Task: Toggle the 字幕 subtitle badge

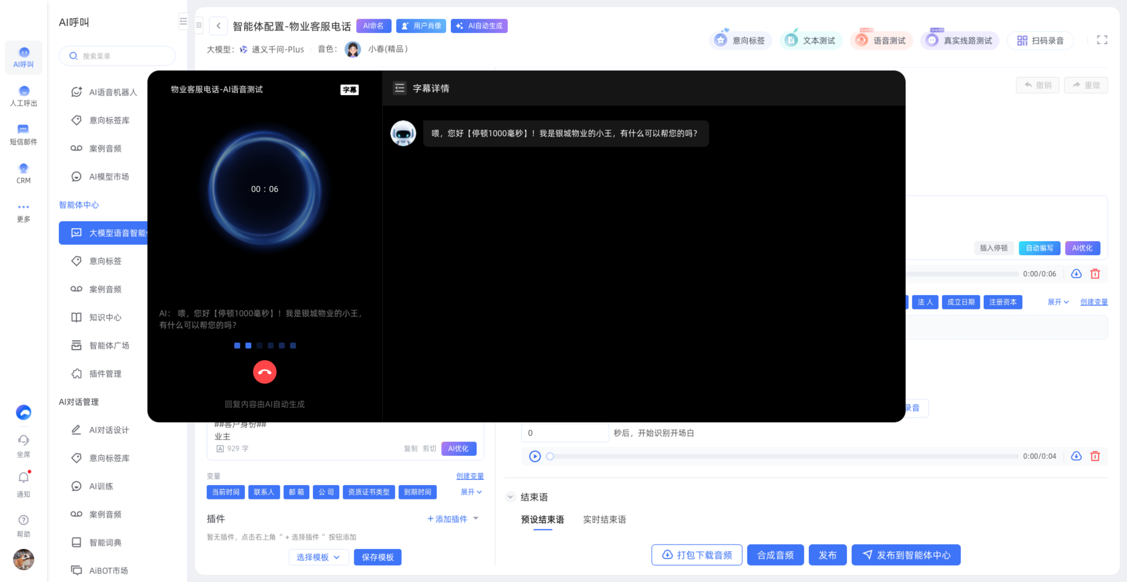Action: [349, 90]
